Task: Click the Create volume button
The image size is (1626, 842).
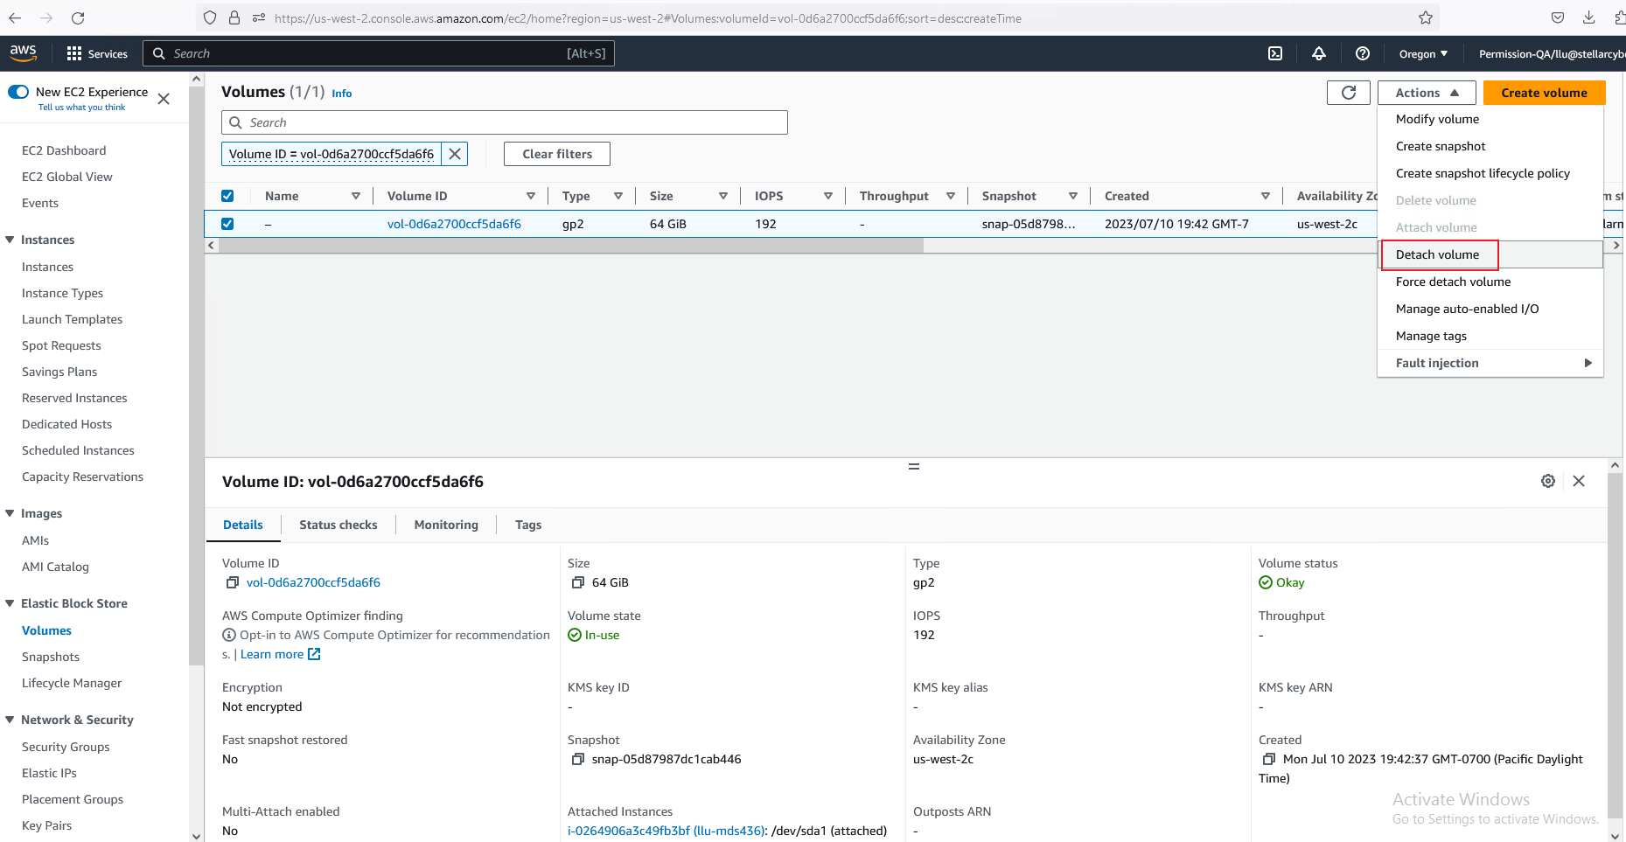Action: [x=1544, y=93]
